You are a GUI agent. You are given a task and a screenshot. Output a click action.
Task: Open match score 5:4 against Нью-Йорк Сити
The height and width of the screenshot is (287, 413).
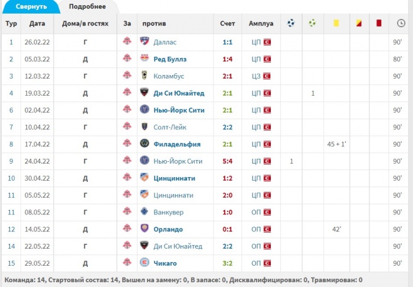(x=227, y=161)
